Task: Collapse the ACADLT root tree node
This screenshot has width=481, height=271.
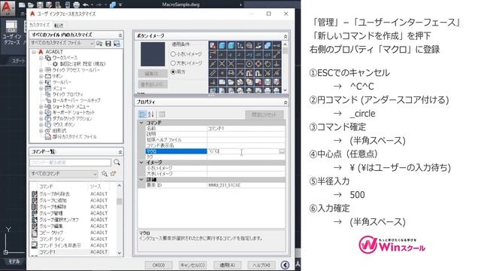Action: click(34, 52)
